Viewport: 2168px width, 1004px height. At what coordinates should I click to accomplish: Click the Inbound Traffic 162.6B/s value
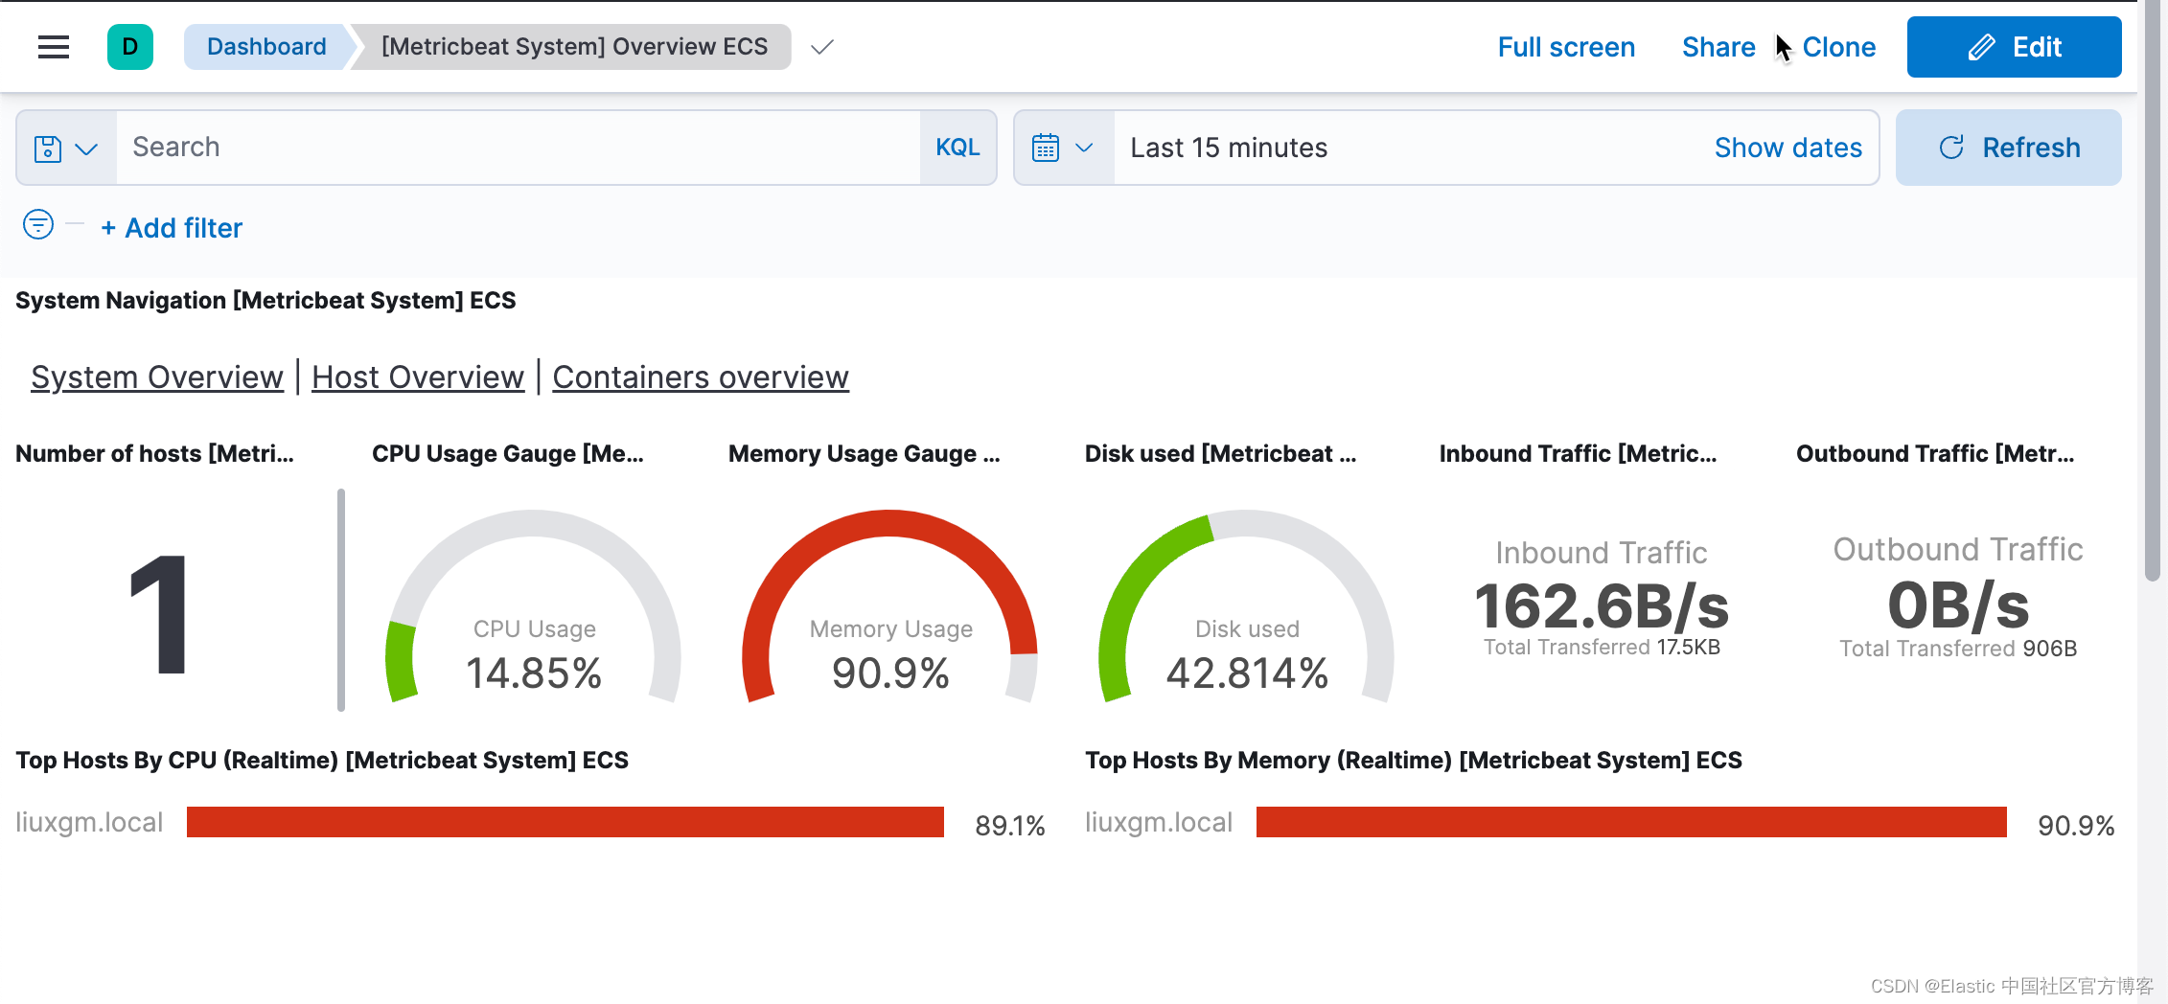click(1602, 606)
